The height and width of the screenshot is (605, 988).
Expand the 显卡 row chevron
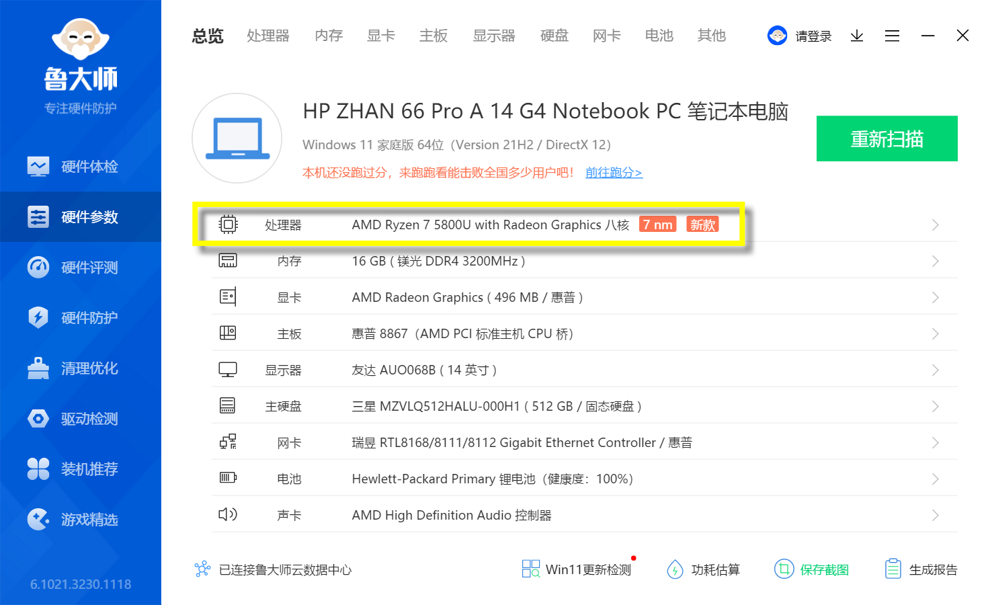click(935, 297)
